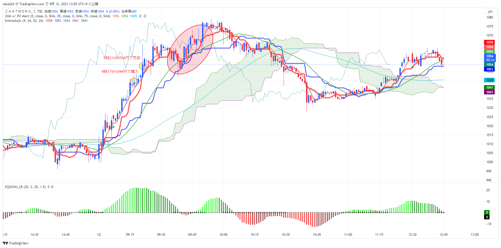The image size is (501, 248).
Task: Click the 09:15 time axis label
Action: 130,235
